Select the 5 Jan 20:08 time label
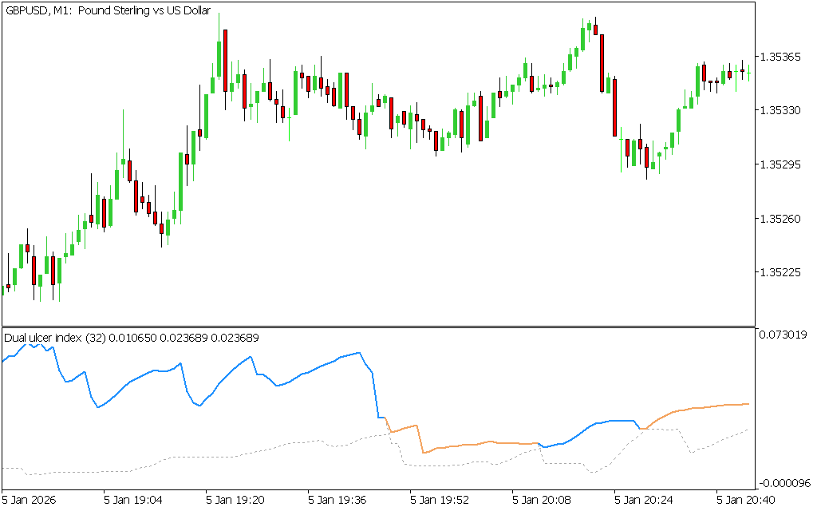Viewport: 817px width, 511px height. (x=542, y=500)
